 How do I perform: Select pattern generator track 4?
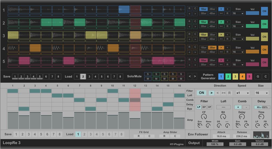[x=242, y=77]
